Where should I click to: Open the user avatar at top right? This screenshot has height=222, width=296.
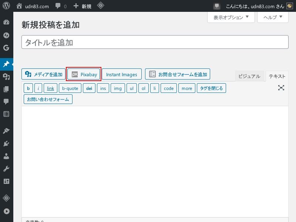pos(290,6)
